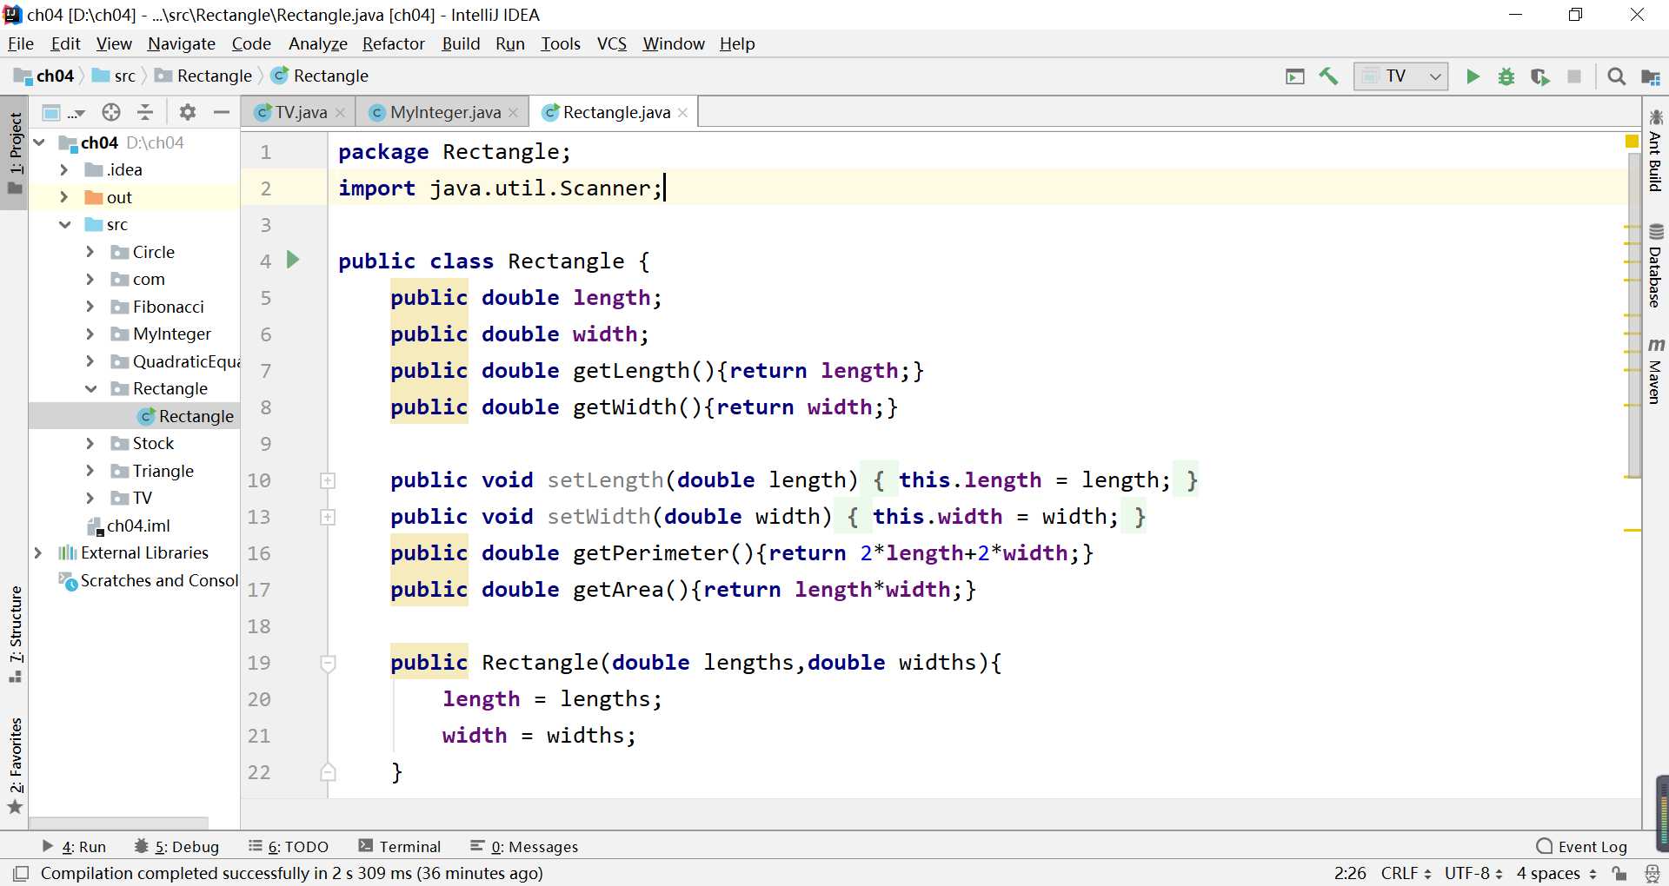Collapse the src folder
This screenshot has height=886, width=1669.
(x=64, y=225)
